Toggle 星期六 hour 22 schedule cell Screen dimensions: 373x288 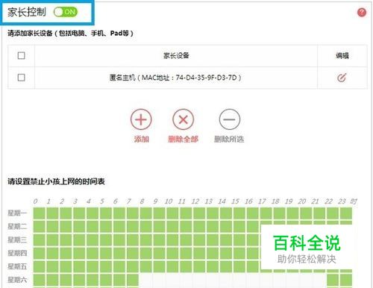click(333, 280)
